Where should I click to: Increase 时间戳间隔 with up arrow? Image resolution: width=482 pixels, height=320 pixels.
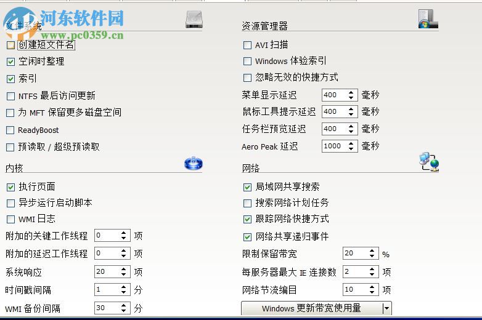click(x=123, y=287)
